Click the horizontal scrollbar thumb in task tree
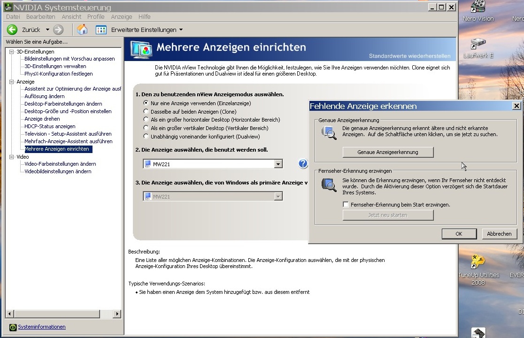 [57, 314]
